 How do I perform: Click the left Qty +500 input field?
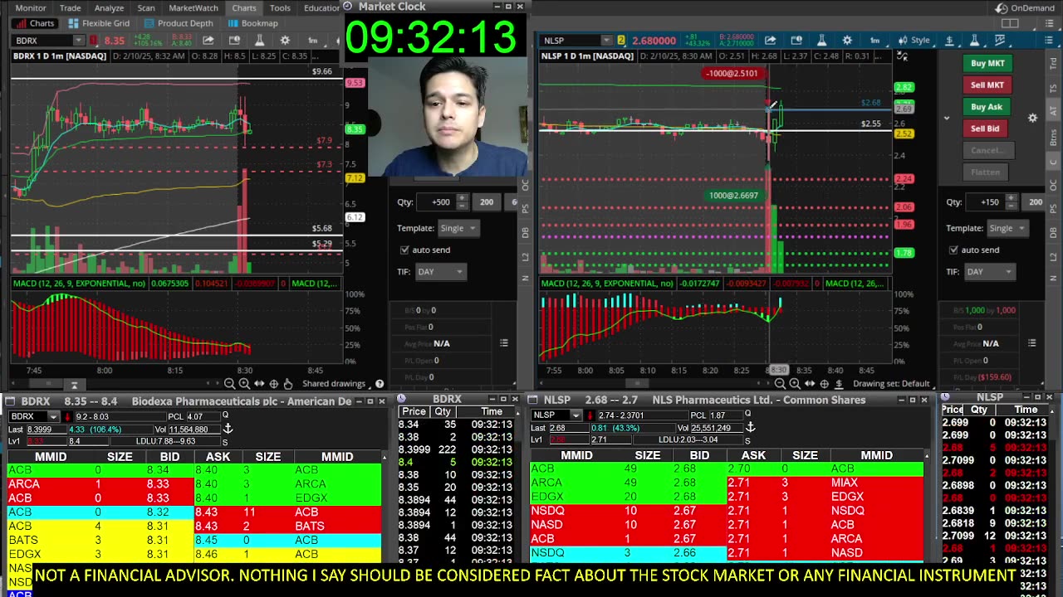point(436,201)
